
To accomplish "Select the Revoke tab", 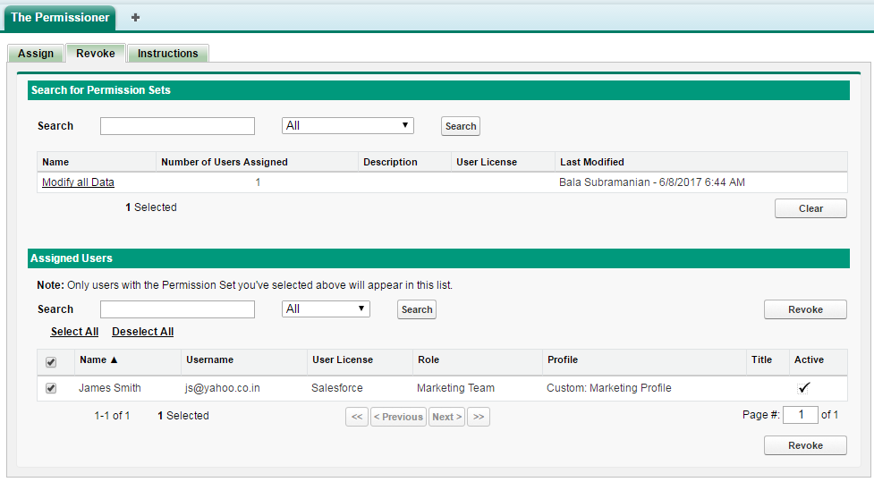I will click(x=96, y=54).
